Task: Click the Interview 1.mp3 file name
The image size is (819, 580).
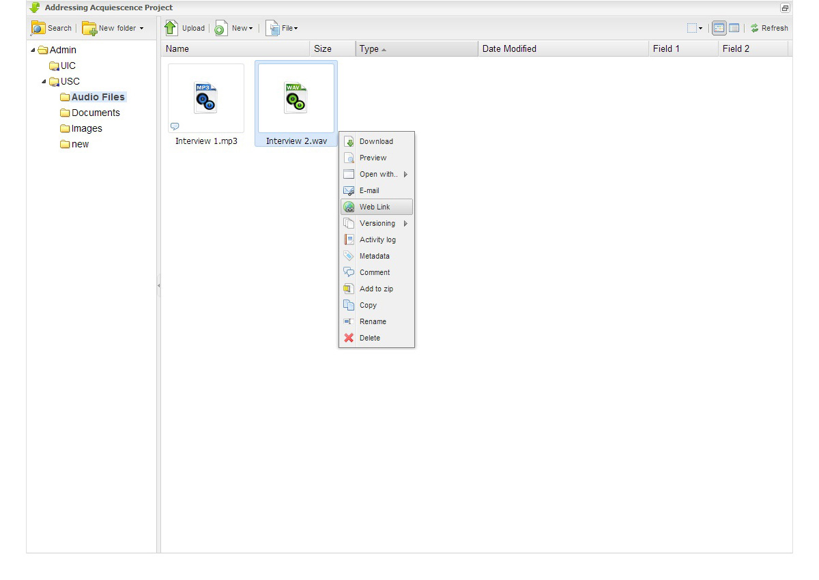Action: click(x=206, y=141)
